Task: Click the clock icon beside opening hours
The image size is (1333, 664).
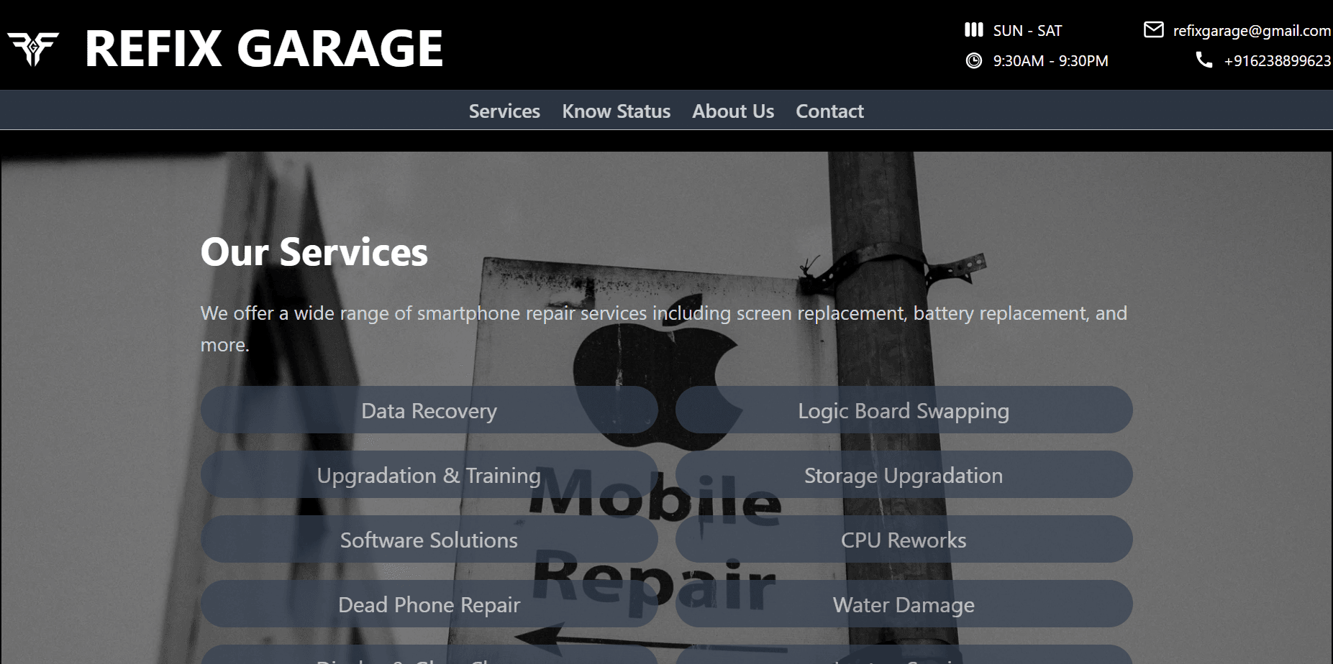Action: [973, 60]
